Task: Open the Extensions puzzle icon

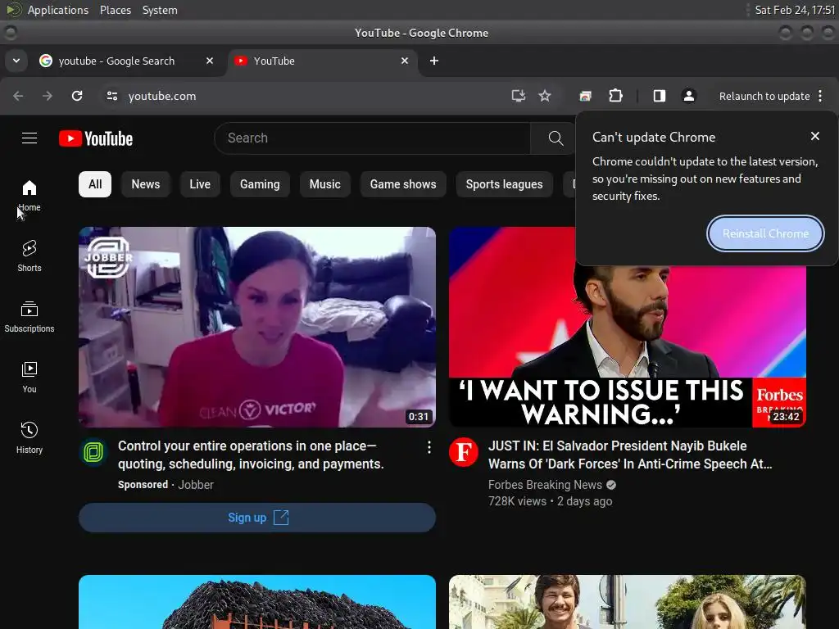Action: coord(615,96)
